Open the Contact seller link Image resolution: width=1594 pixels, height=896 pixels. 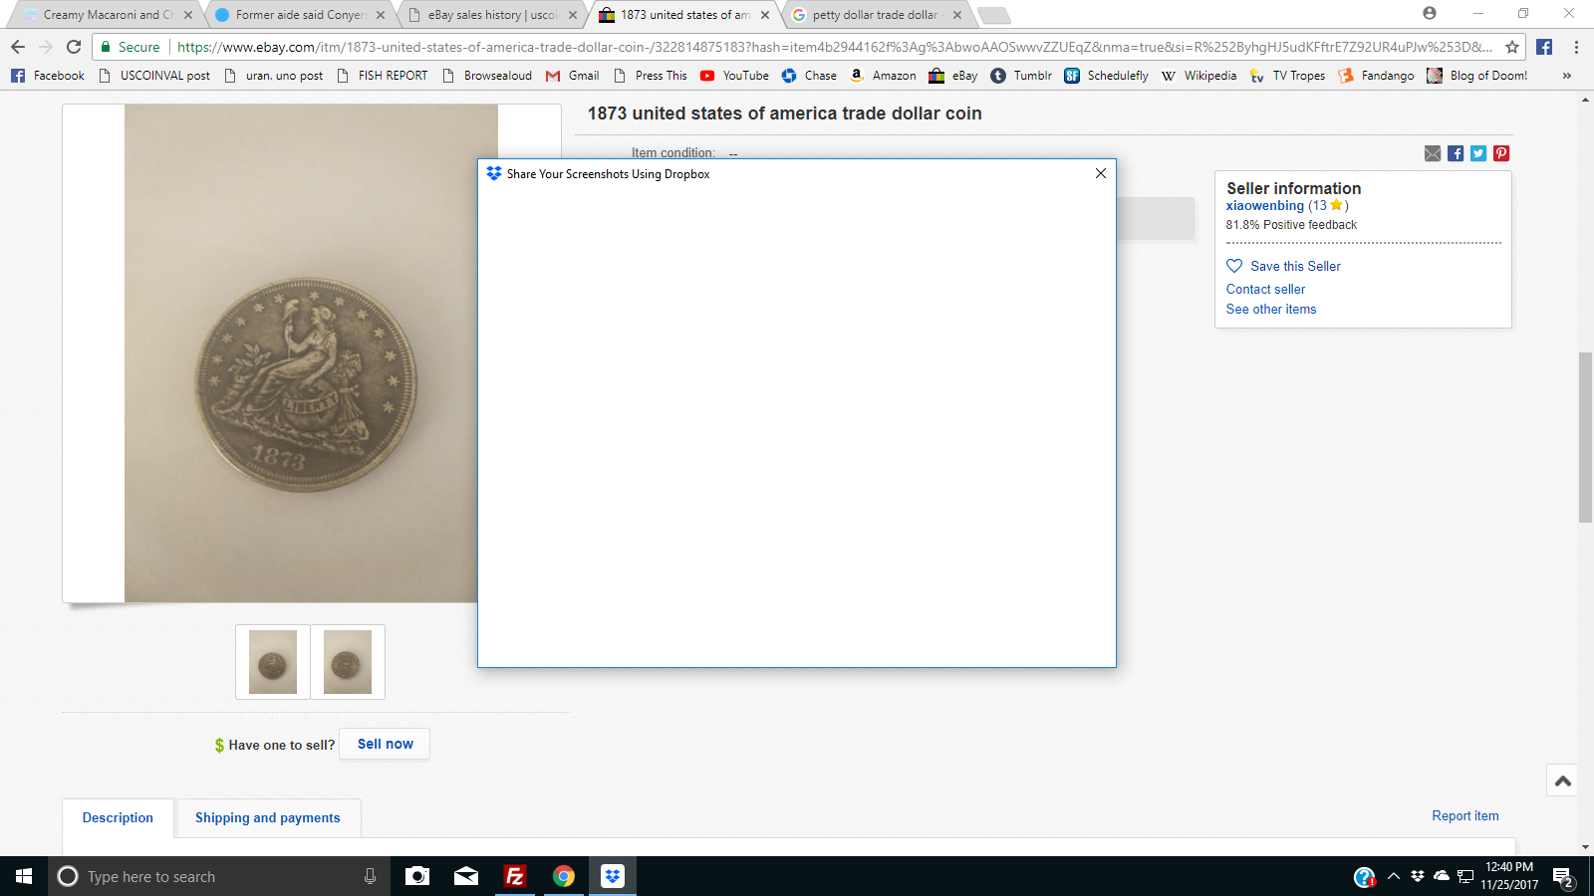(1265, 289)
